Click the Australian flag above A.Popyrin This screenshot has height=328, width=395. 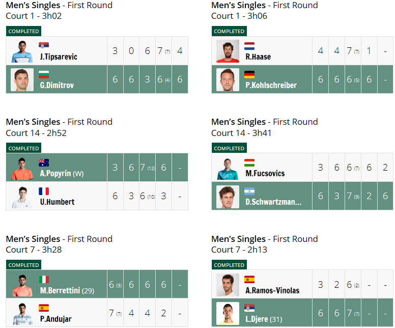pos(44,163)
